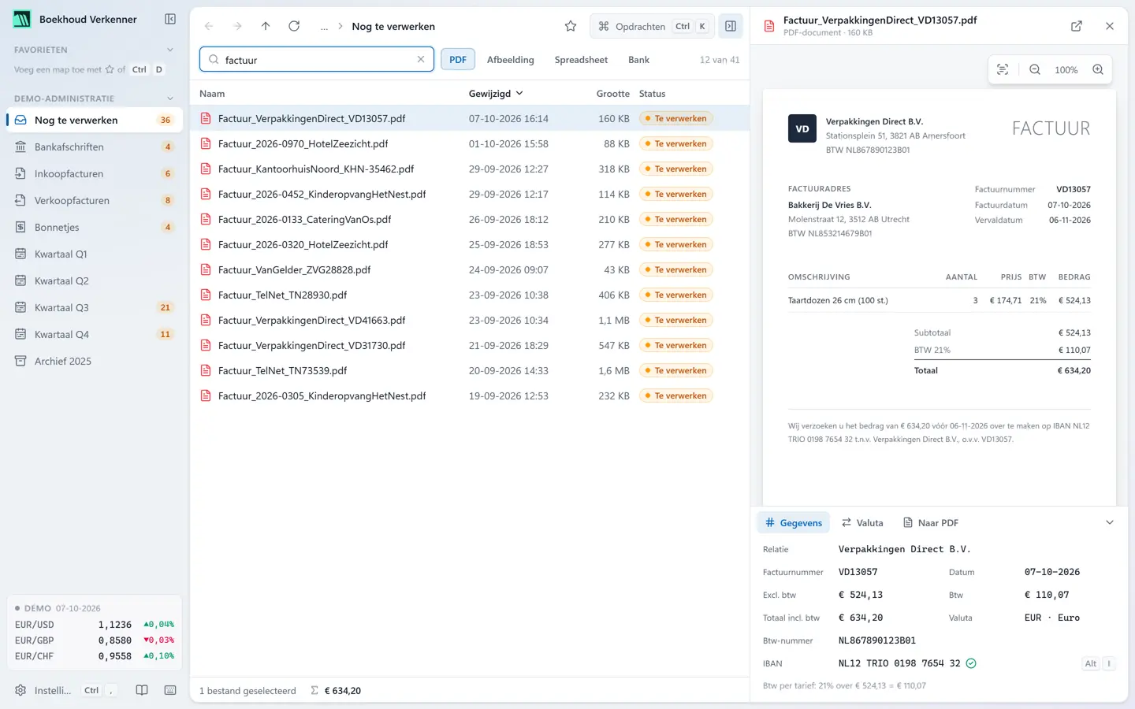Clear the search field text

[421, 59]
